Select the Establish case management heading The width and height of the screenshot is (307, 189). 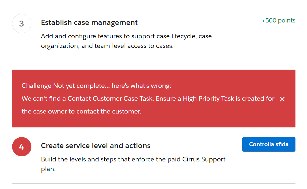point(89,22)
